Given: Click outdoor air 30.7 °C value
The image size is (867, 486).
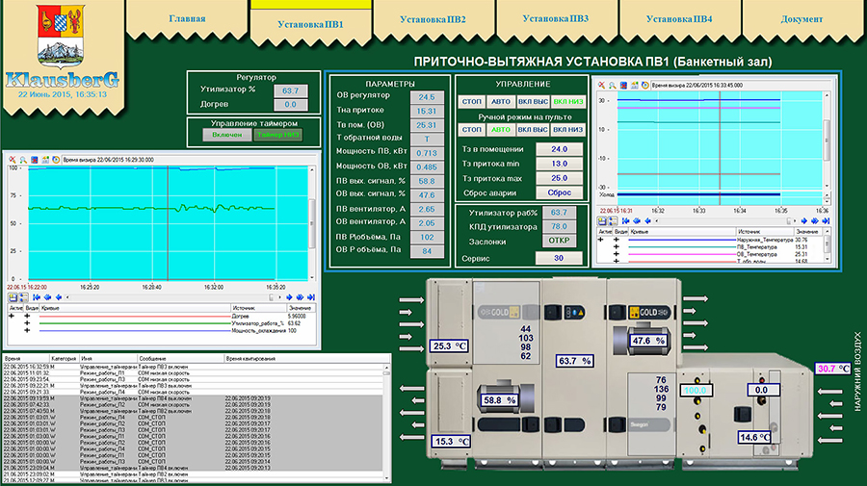Looking at the screenshot, I should 832,369.
